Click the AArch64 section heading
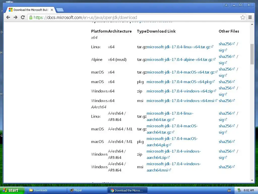 (x=99, y=107)
